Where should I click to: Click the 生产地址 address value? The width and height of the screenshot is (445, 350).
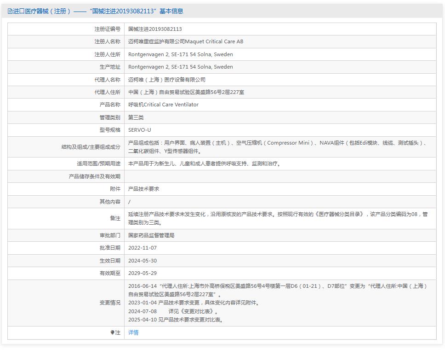click(180, 67)
